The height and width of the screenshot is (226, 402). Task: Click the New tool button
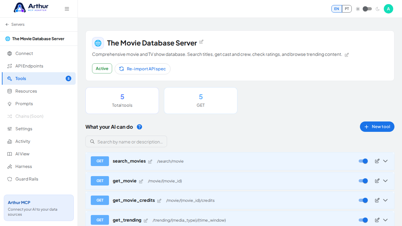click(377, 127)
